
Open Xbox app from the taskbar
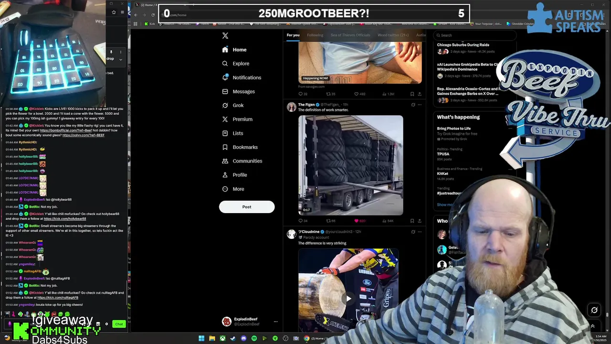pos(222,338)
